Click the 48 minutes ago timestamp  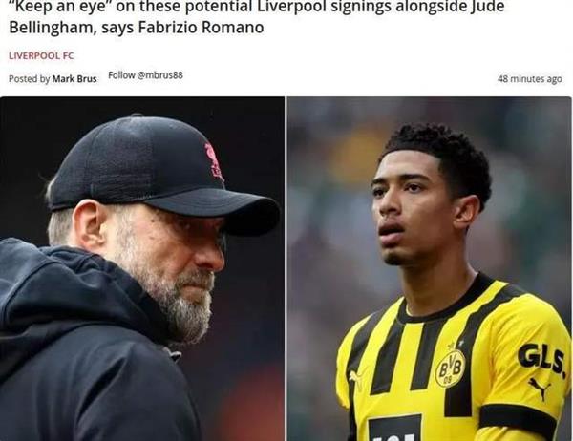click(529, 79)
